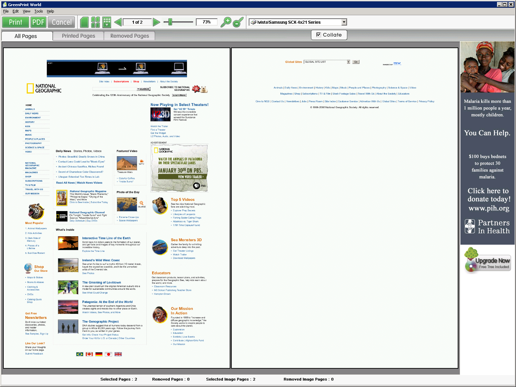Open the Tools menu
Viewport: 516px width, 387px height.
click(x=39, y=11)
